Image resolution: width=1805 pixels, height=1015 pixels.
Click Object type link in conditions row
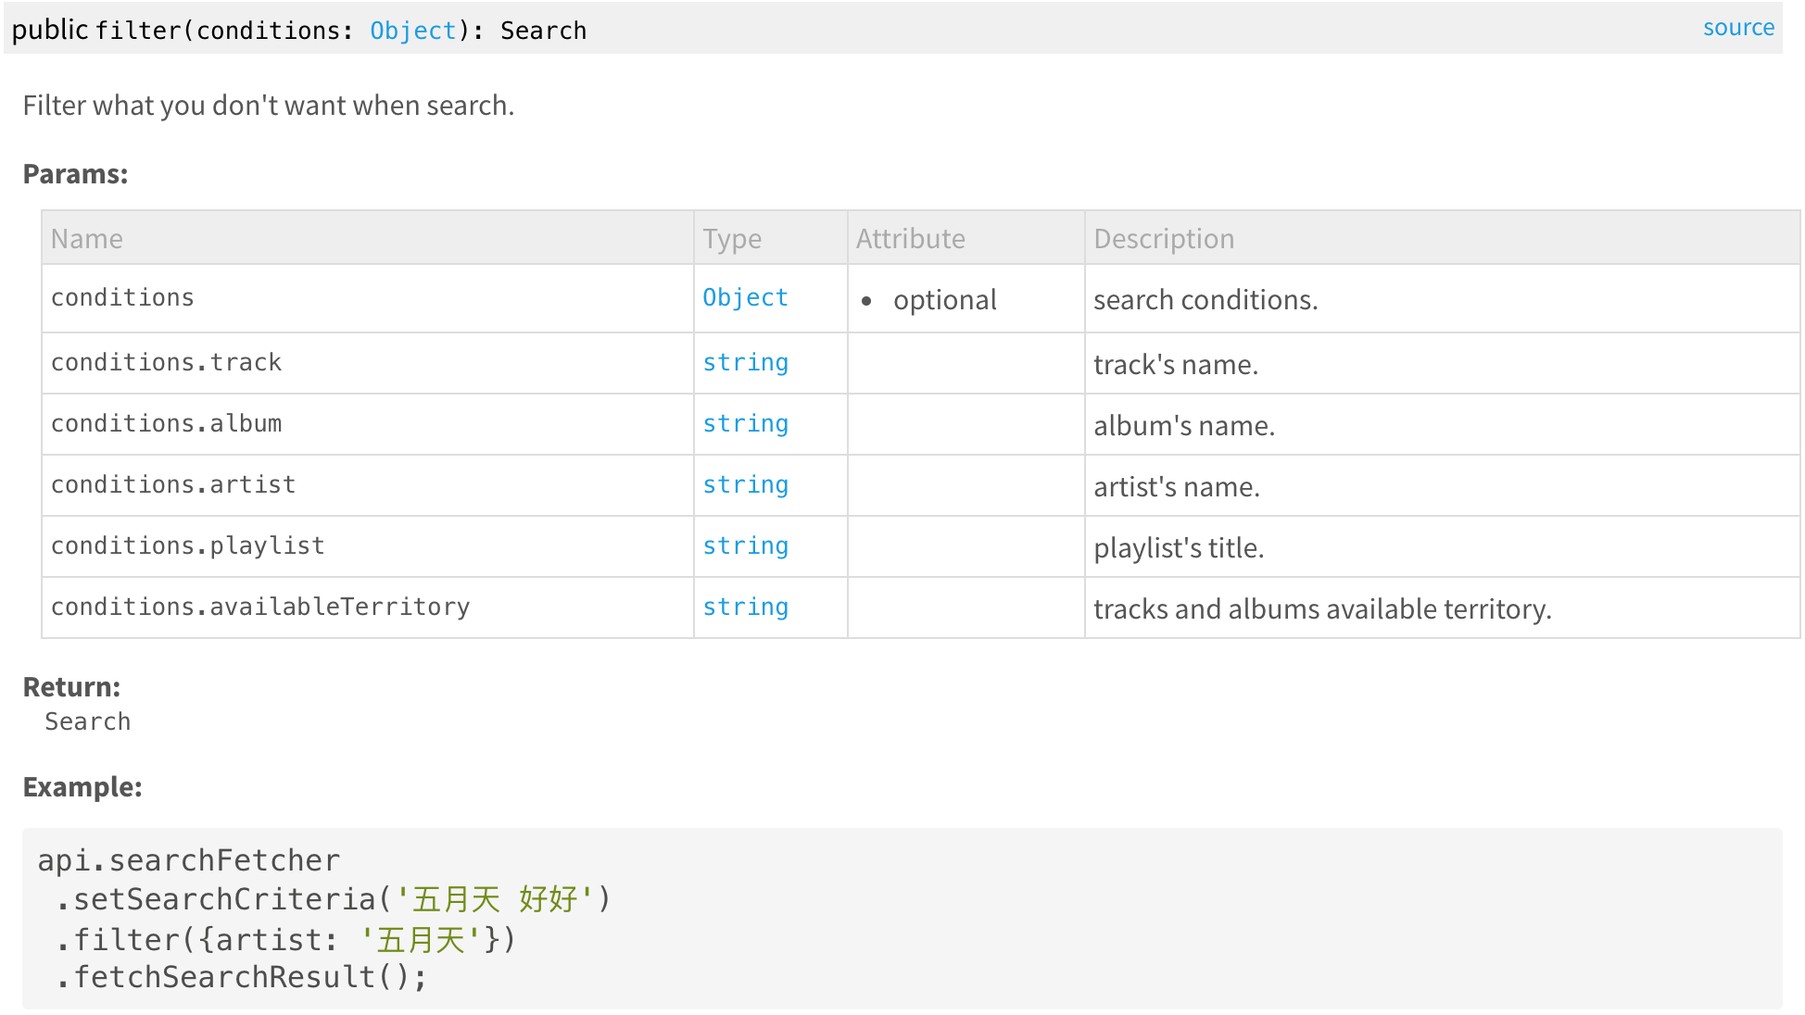(745, 297)
